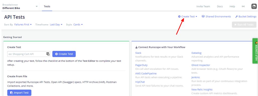Viewport: 258px width, 96px height.
Task: Open Bucket Settings link
Action: [246, 16]
